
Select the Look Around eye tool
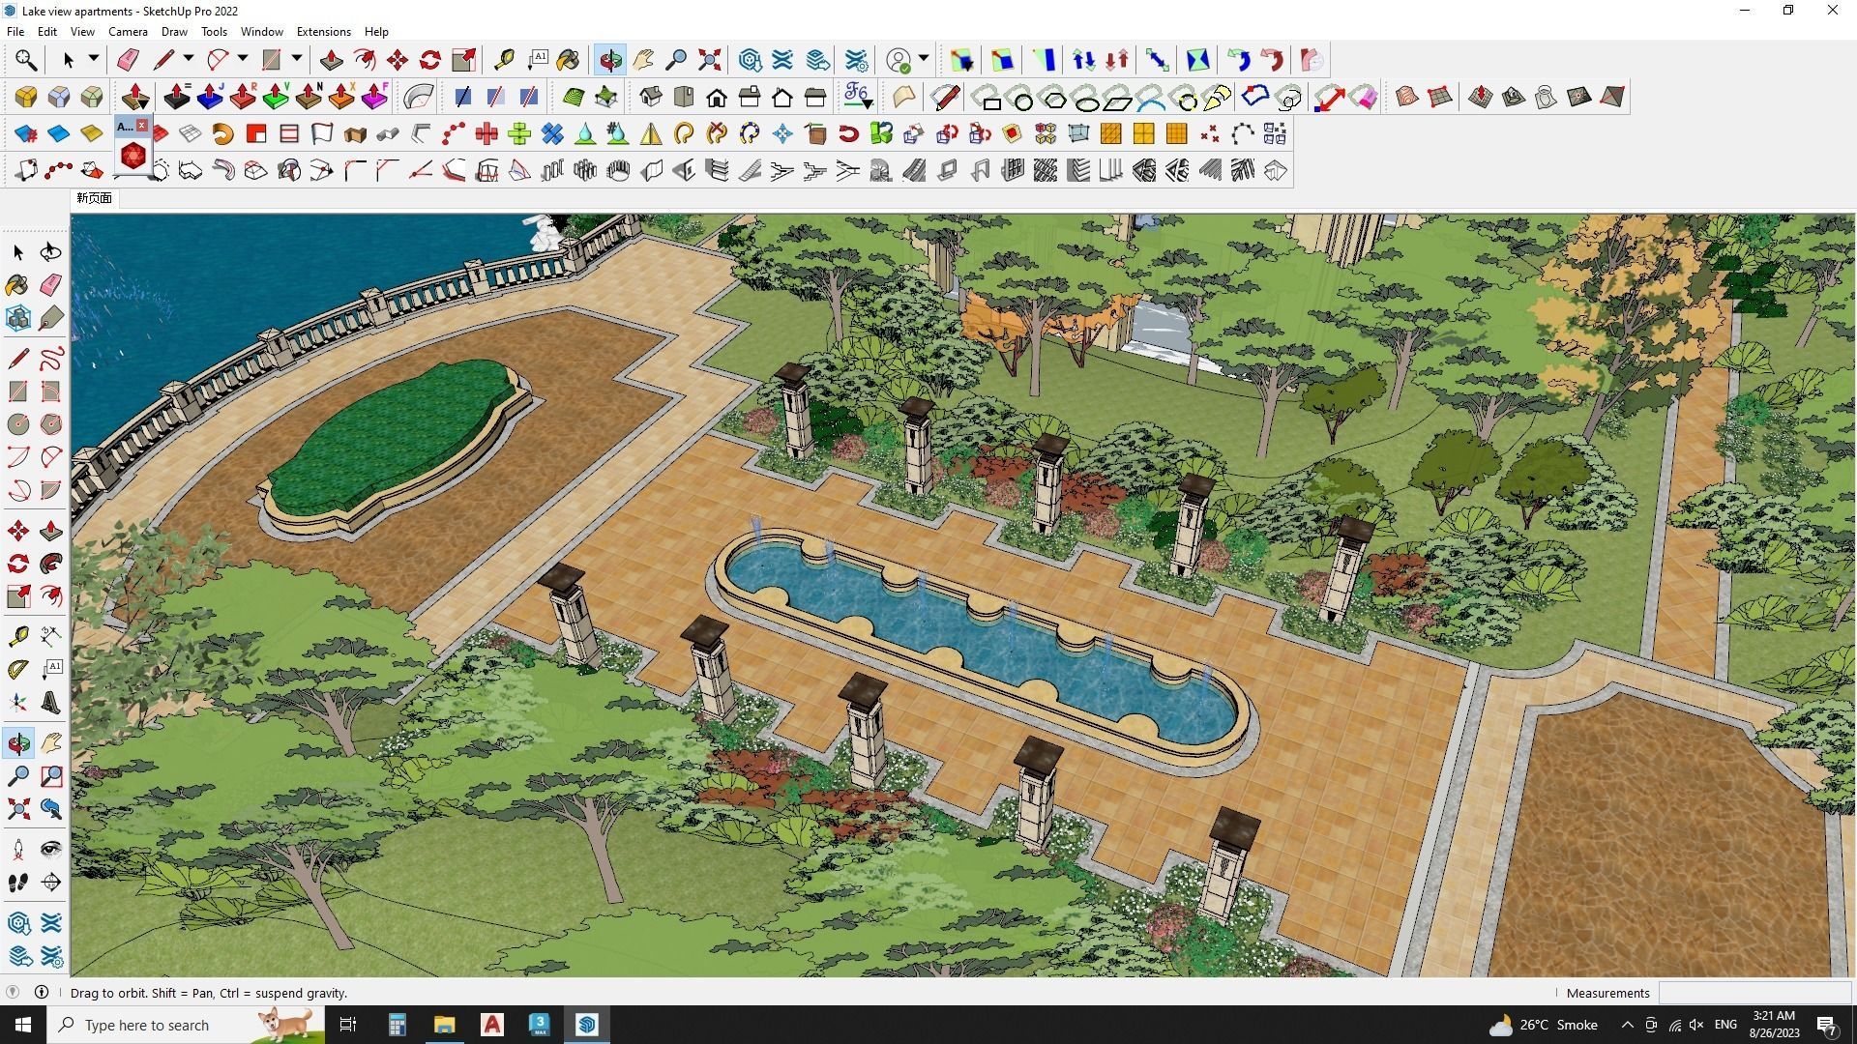[x=51, y=850]
